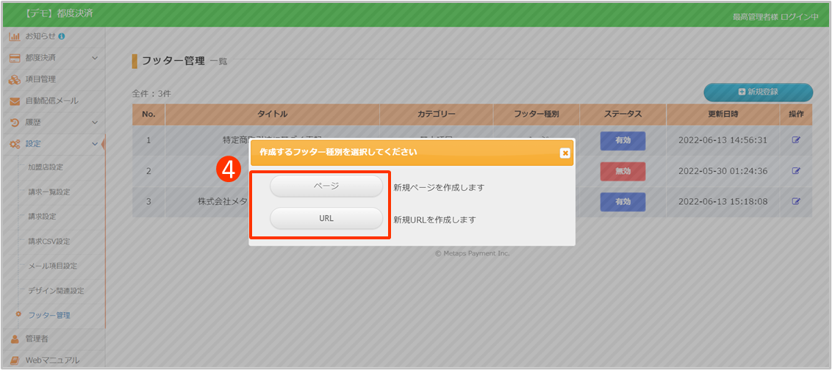Screen dimensions: 832x370
Task: Click the ページ button in dialog
Action: pos(326,186)
